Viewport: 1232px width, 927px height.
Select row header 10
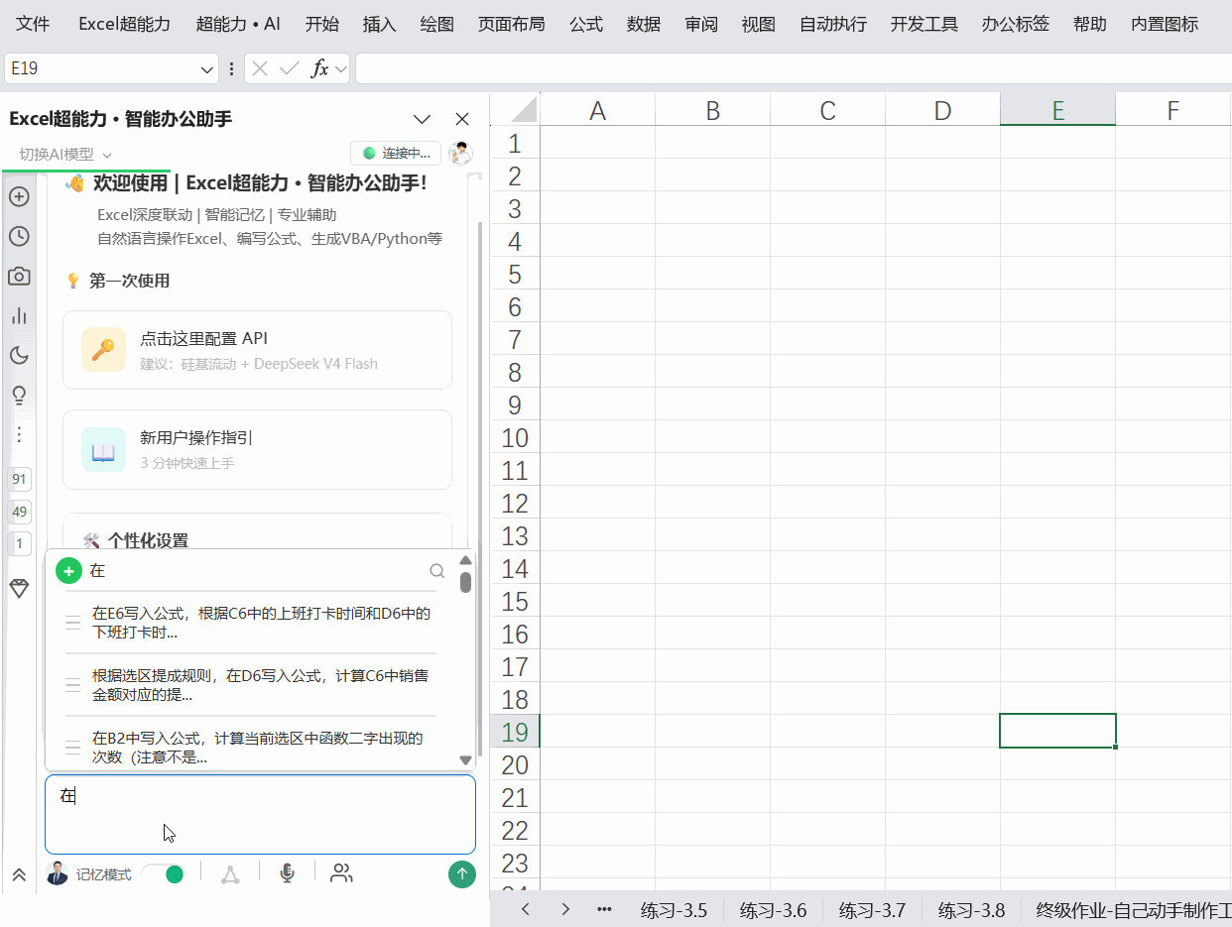point(515,438)
